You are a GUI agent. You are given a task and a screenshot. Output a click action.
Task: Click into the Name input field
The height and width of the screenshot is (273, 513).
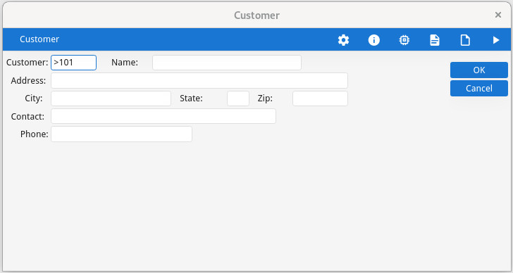point(227,63)
